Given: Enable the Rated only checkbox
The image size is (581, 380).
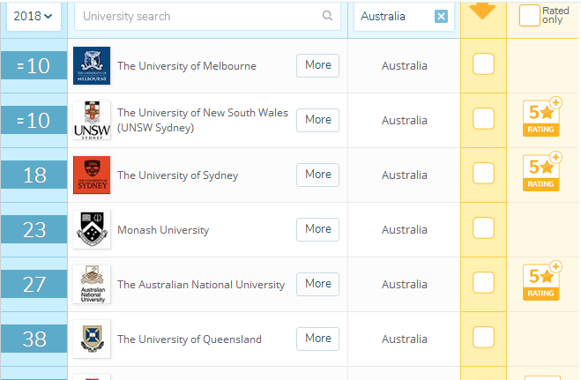Looking at the screenshot, I should (x=529, y=15).
